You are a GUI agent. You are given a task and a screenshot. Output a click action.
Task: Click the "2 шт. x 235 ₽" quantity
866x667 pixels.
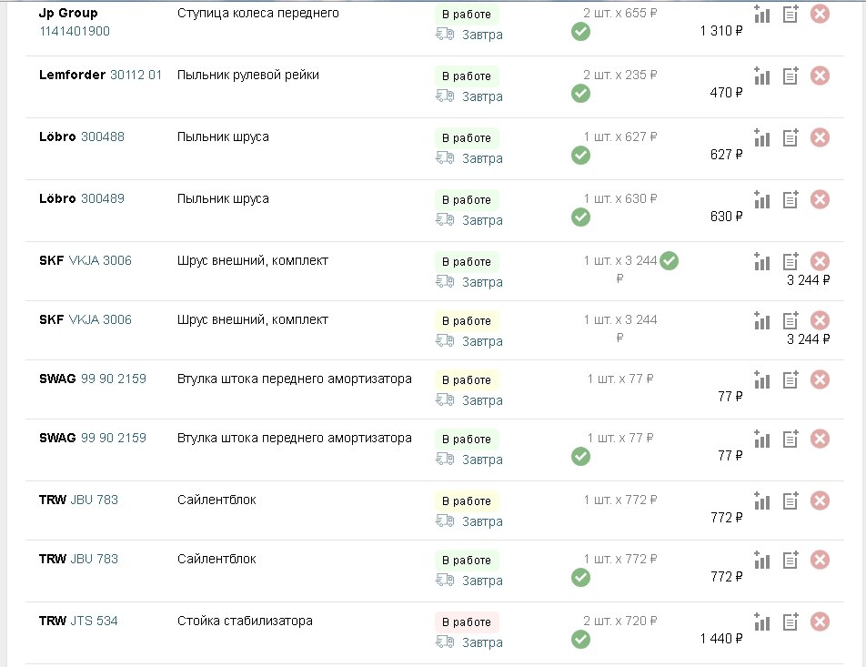(x=620, y=75)
